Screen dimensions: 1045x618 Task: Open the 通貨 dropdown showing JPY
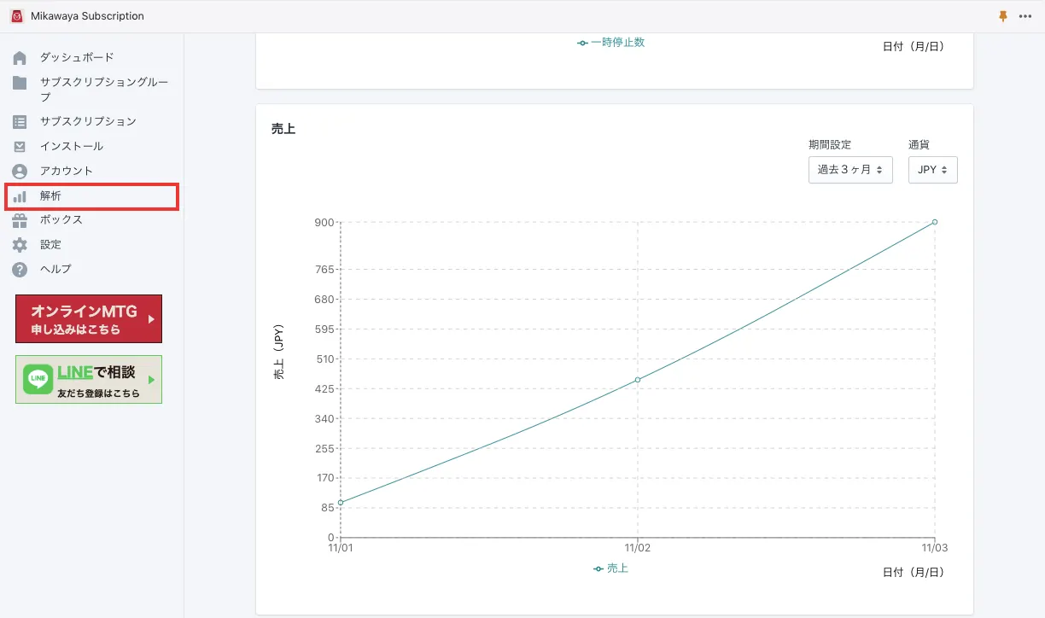pos(932,170)
